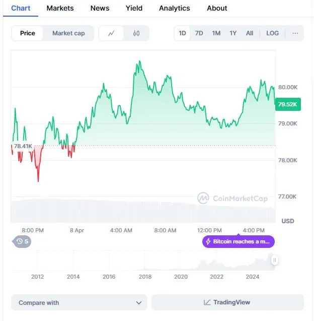Click the TradingView chart icon
314x321 pixels.
(207, 302)
